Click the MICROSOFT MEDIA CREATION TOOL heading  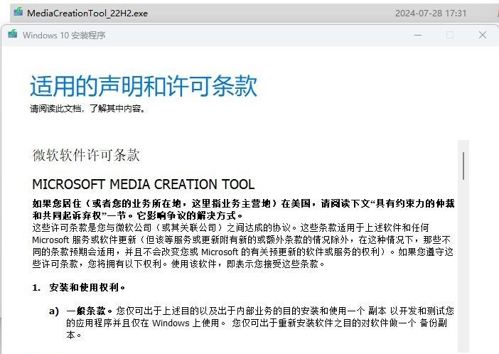(x=143, y=184)
